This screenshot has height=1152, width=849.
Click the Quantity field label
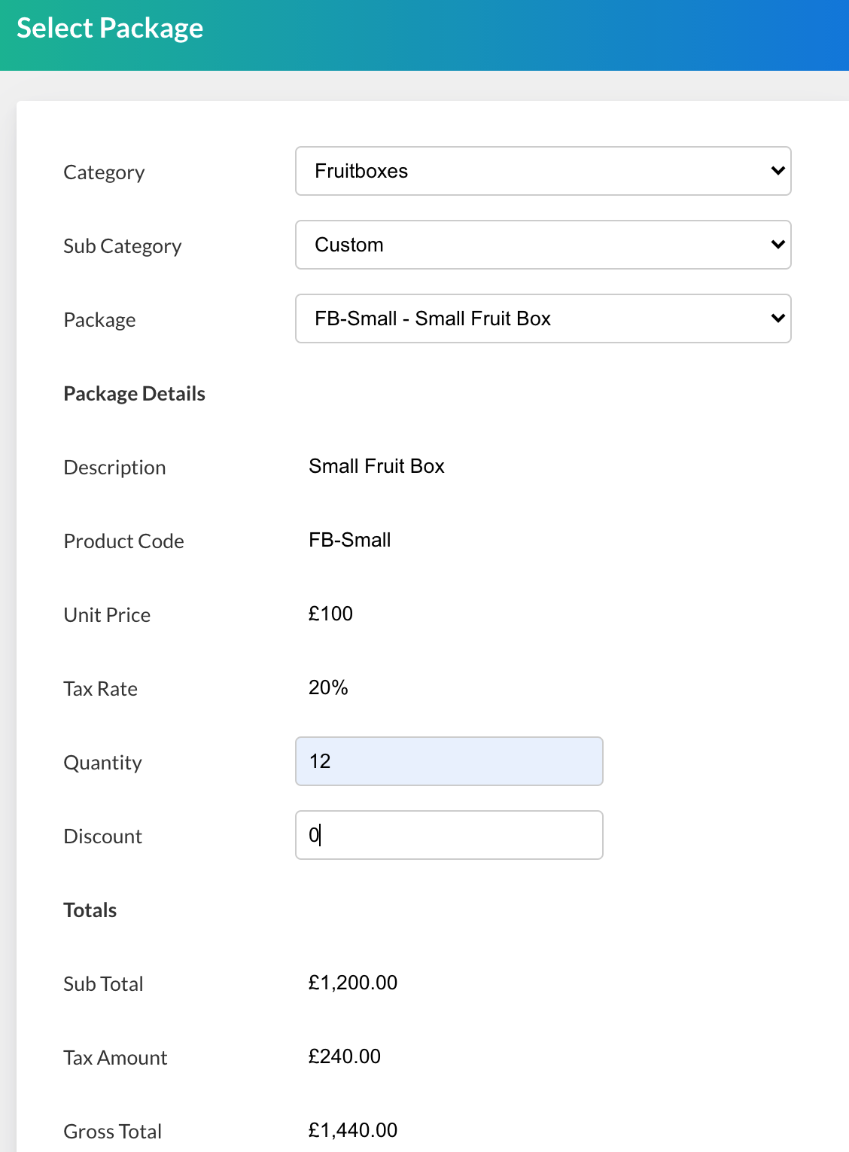(x=102, y=763)
